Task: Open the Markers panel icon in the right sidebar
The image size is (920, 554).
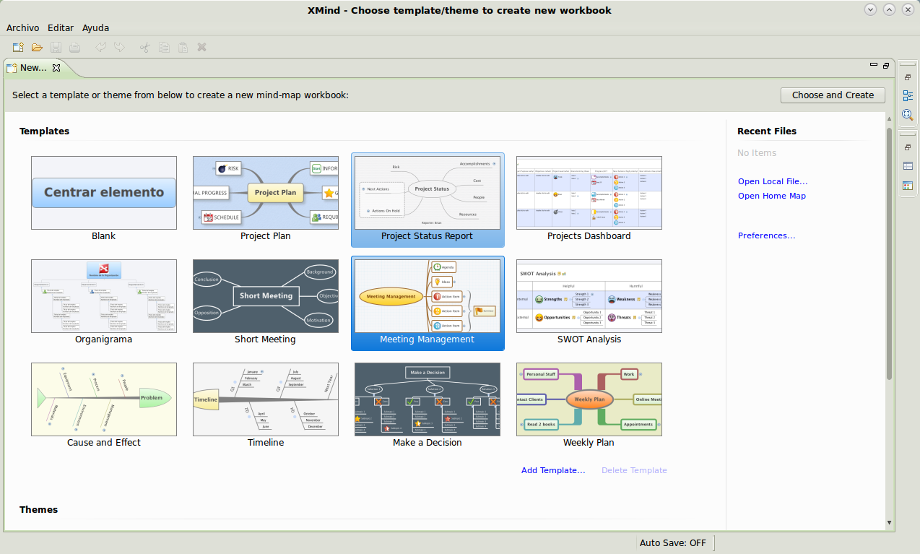Action: tap(907, 186)
